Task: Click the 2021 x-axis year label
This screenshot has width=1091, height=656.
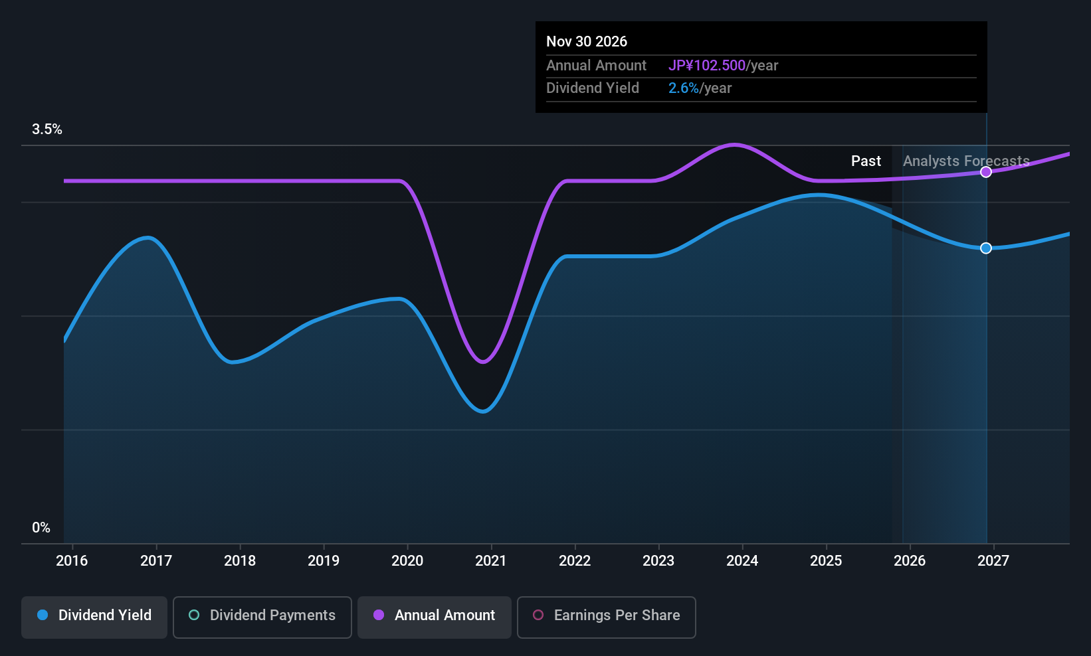Action: pyautogui.click(x=491, y=560)
